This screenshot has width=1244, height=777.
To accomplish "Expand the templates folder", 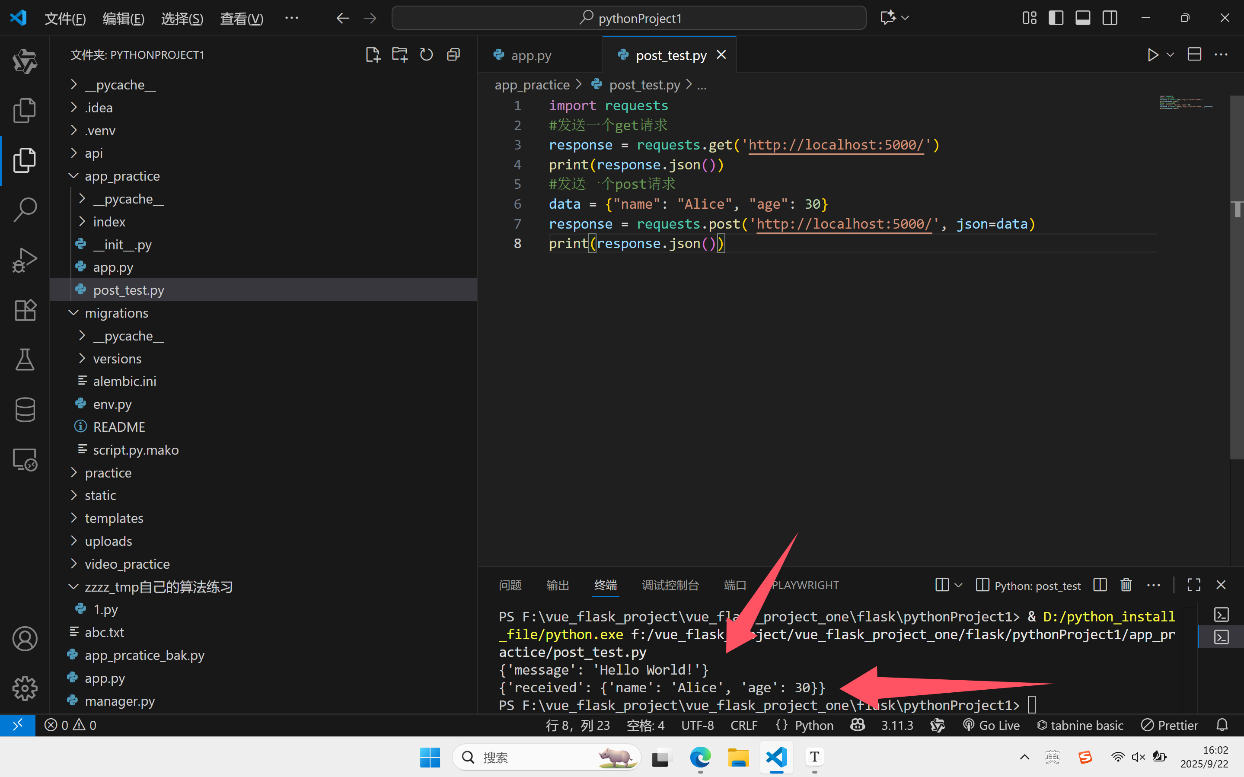I will pyautogui.click(x=114, y=518).
